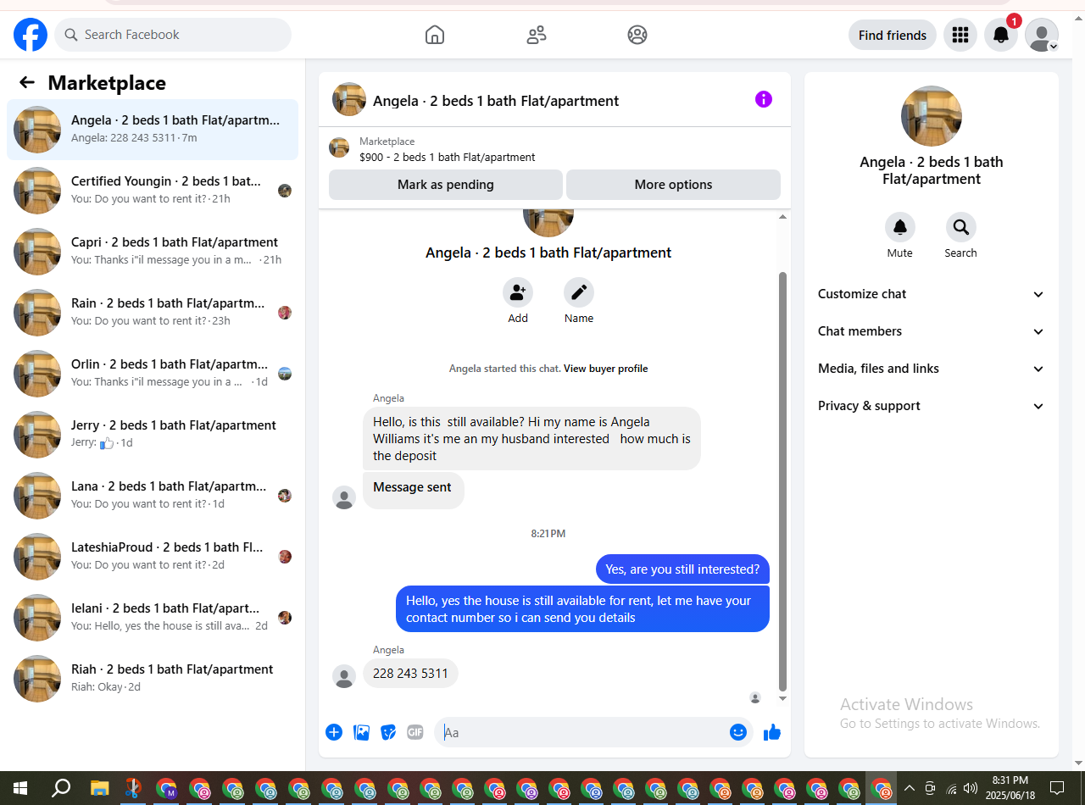The height and width of the screenshot is (805, 1085).
Task: Click Angela's message with phone number 228 243 5311
Action: coord(410,674)
